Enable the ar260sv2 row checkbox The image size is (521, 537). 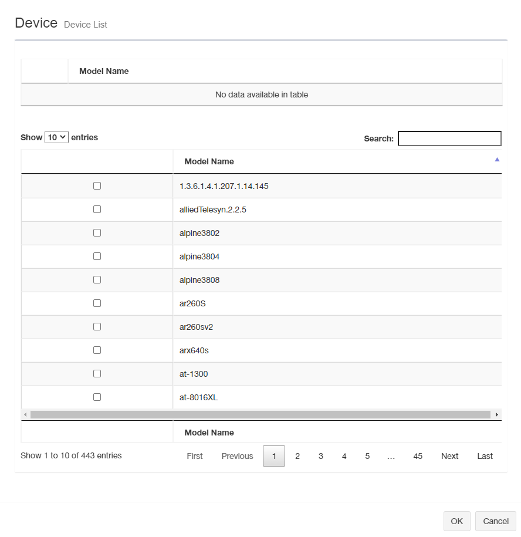(x=97, y=326)
